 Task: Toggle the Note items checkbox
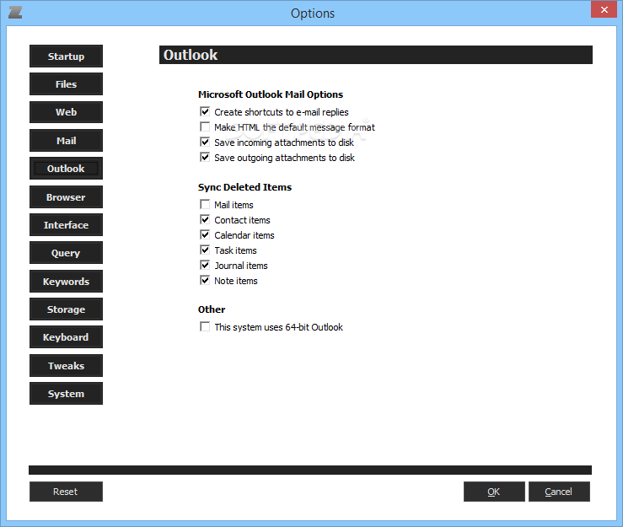click(205, 280)
